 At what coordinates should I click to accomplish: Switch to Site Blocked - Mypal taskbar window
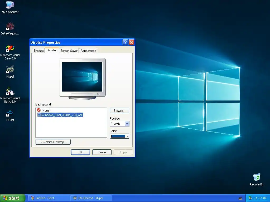click(x=91, y=198)
